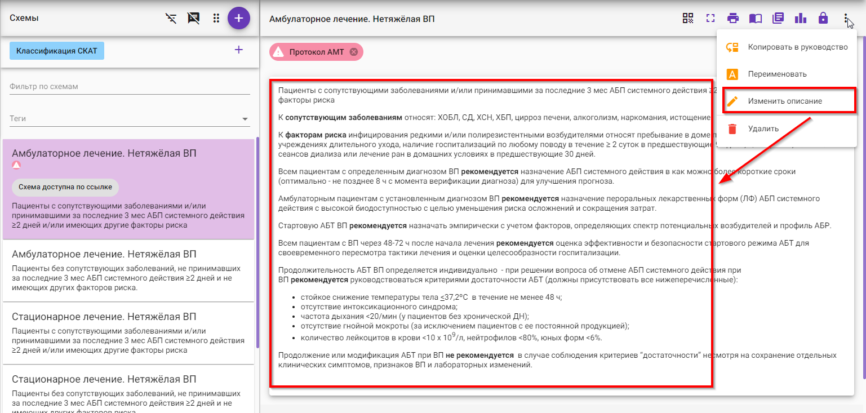Choose Удалить from the menu
The image size is (866, 413).
pyautogui.click(x=787, y=129)
